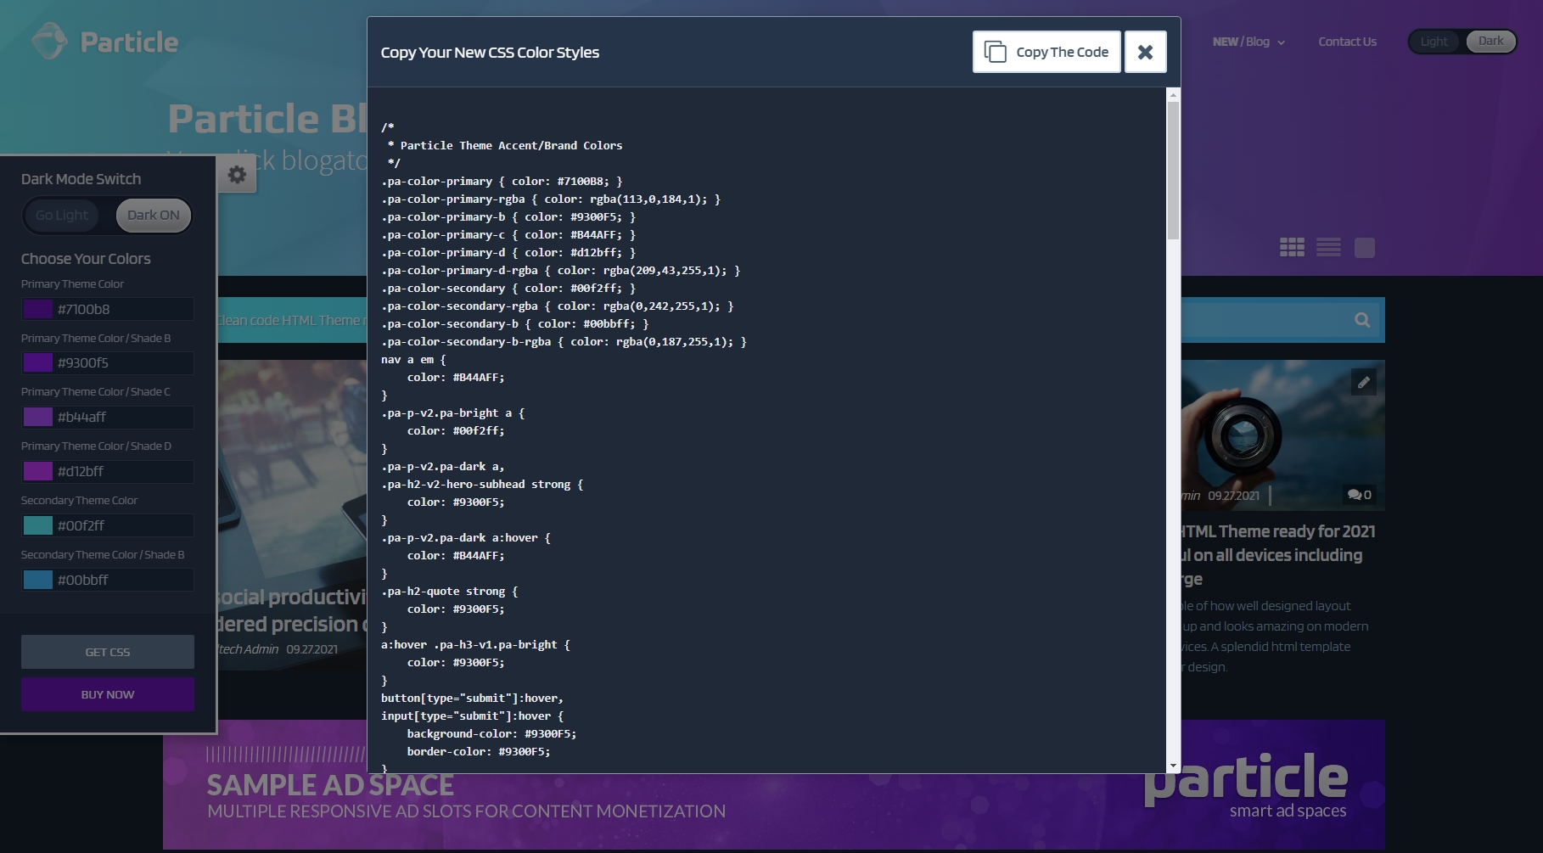
Task: Expand the NEW / Blog dropdown menu
Action: (1248, 42)
